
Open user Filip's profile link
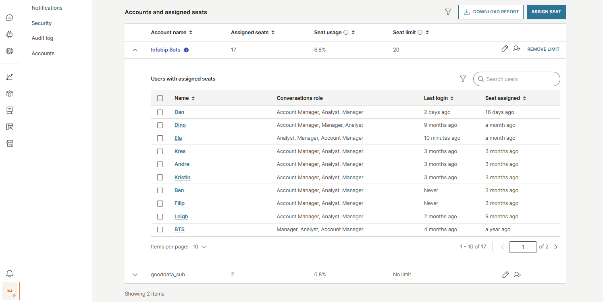(180, 203)
